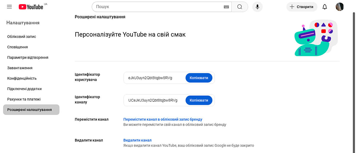Open the account avatar menu

[x=340, y=7]
